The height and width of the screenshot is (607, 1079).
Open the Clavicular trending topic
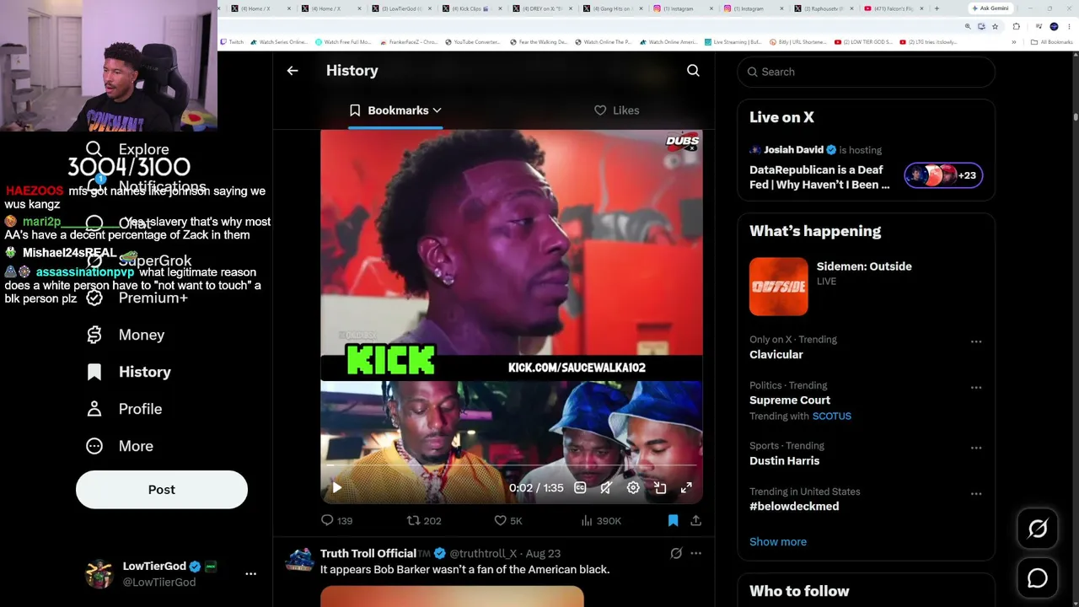[776, 354]
